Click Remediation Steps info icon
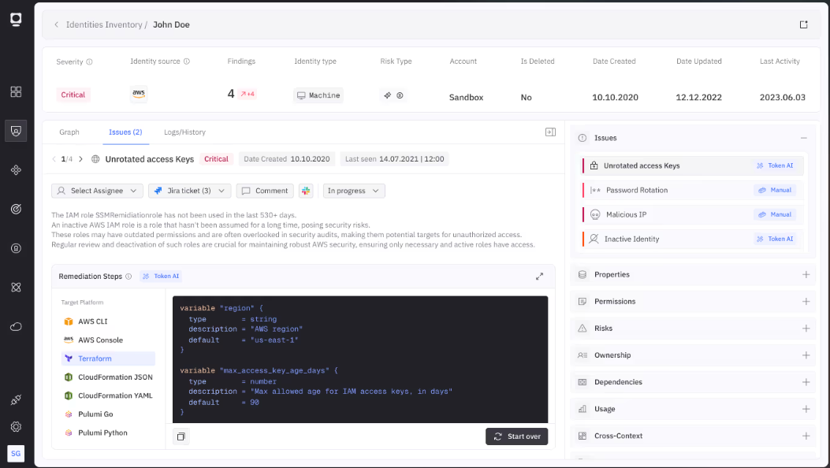This screenshot has height=468, width=830. (128, 276)
